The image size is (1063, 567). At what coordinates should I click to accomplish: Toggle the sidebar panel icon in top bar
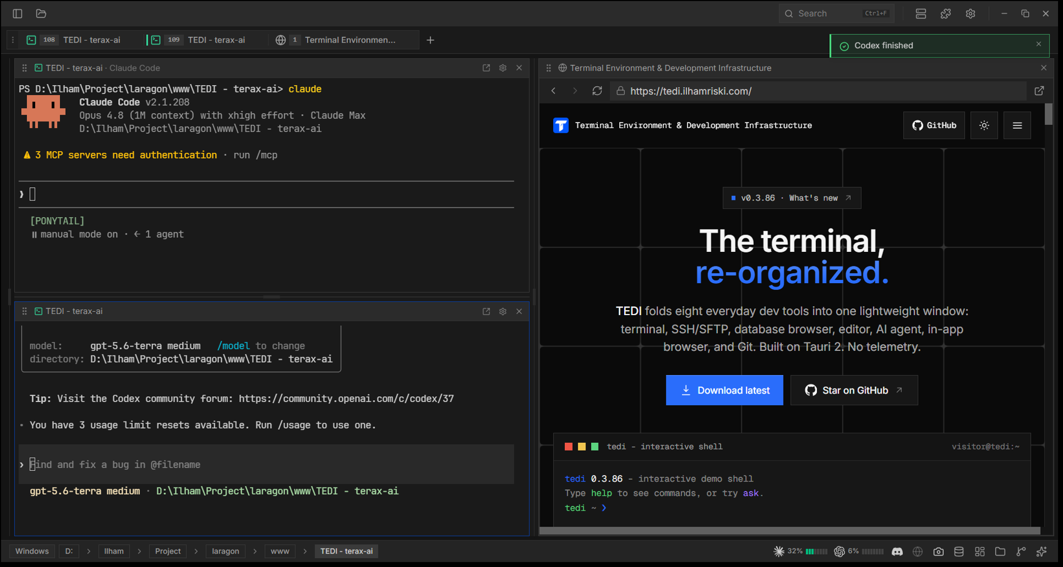17,13
